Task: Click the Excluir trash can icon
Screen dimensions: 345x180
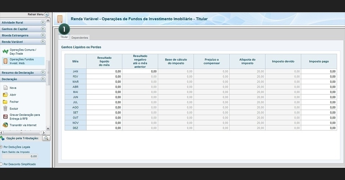Action: (x=5, y=108)
